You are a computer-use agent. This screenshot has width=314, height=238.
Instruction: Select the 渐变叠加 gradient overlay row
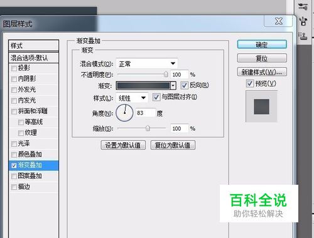pyautogui.click(x=33, y=165)
